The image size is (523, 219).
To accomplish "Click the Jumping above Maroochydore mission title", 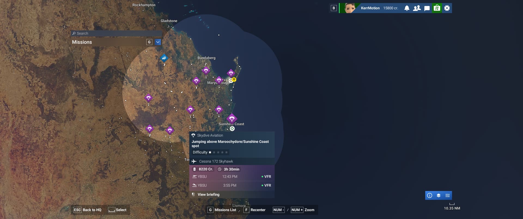I will [230, 144].
